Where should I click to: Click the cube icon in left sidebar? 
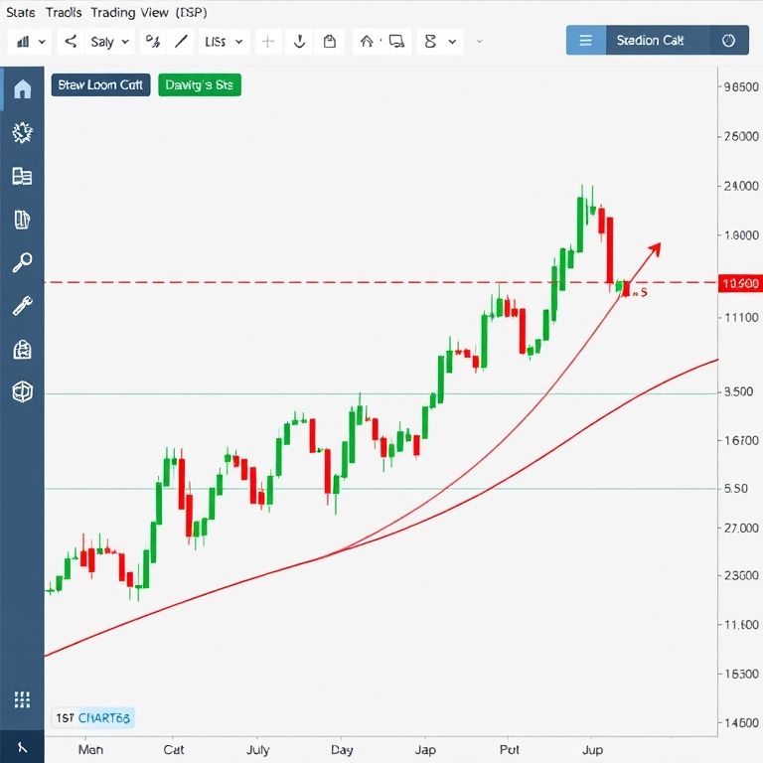[22, 391]
